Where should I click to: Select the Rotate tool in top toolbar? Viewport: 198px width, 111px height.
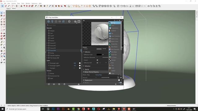(x=29, y=6)
